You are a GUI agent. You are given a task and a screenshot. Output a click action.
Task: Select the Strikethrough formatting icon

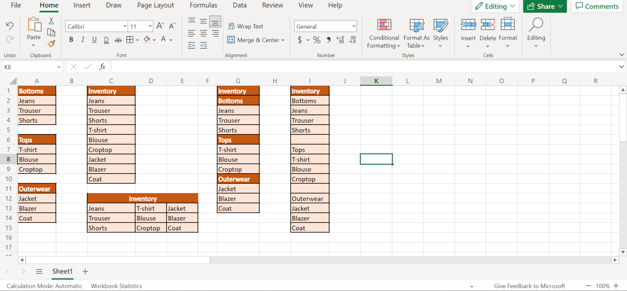pyautogui.click(x=118, y=39)
